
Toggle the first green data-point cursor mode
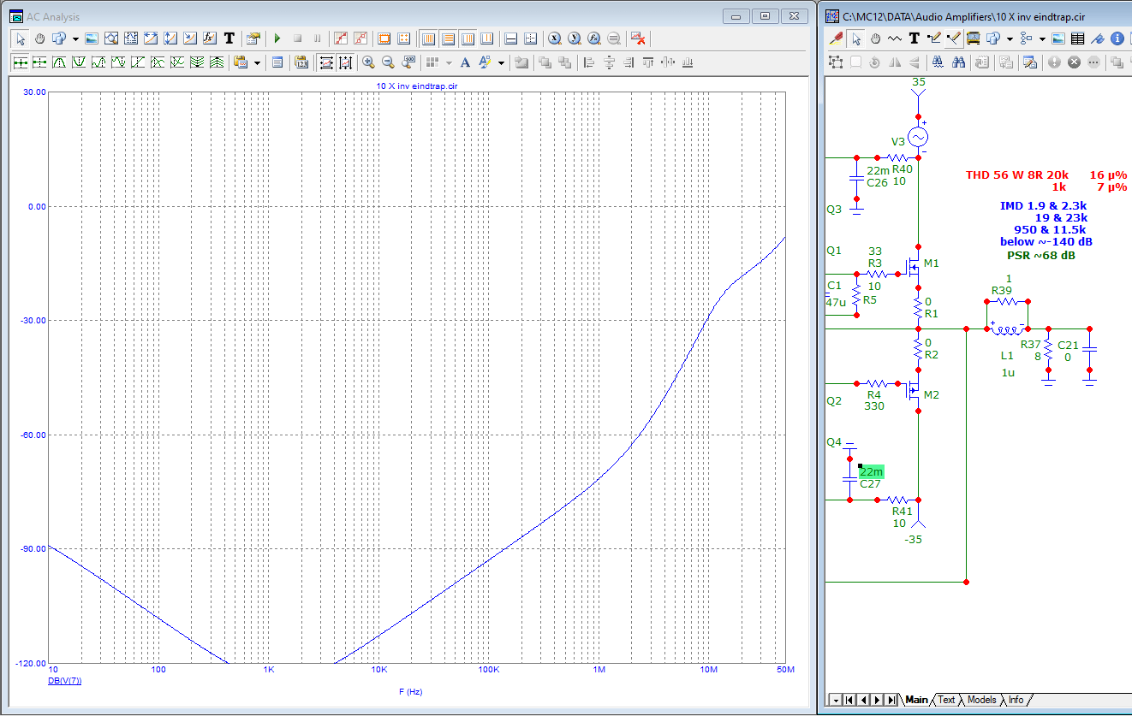point(21,62)
